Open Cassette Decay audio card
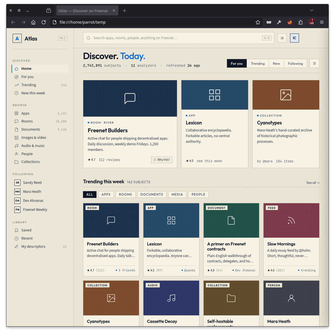Image resolution: width=335 pixels, height=335 pixels. click(x=171, y=303)
